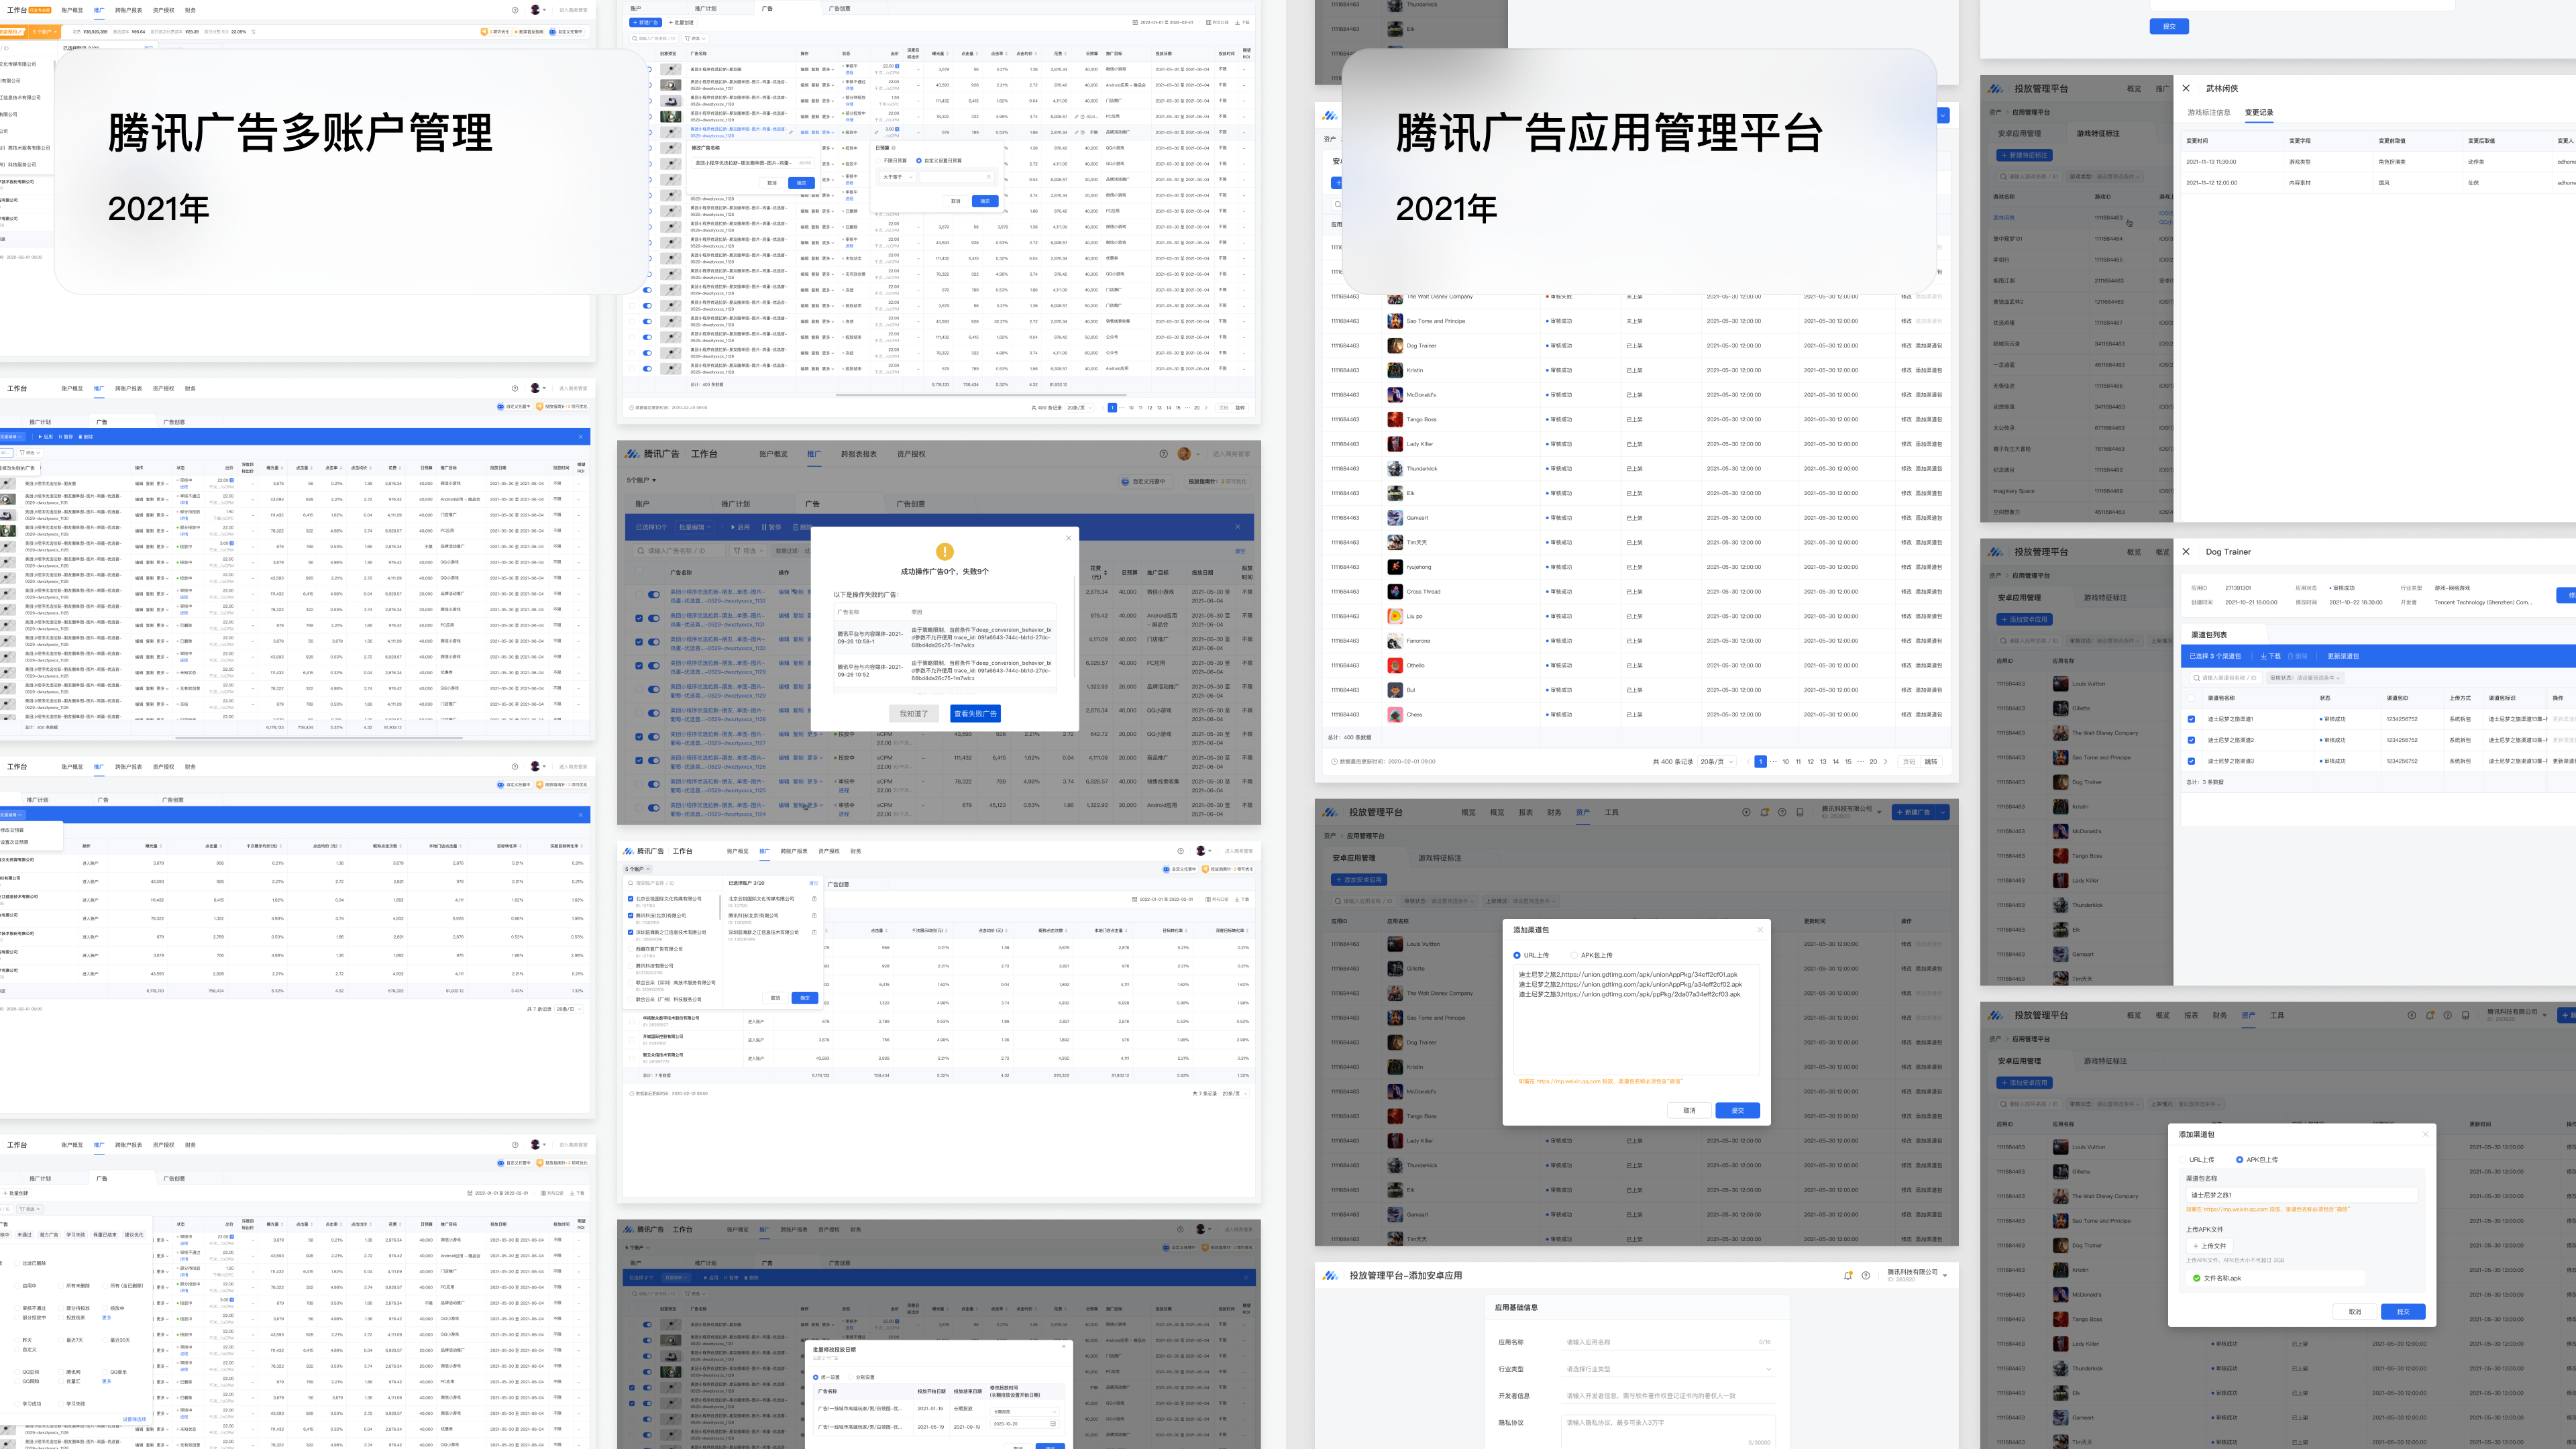Toggle the on/off switch for ad _1132

[x=654, y=594]
